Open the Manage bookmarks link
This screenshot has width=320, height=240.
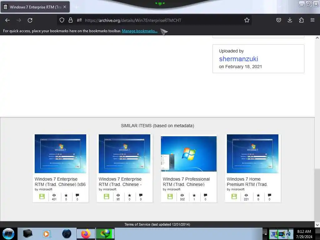pos(140,31)
